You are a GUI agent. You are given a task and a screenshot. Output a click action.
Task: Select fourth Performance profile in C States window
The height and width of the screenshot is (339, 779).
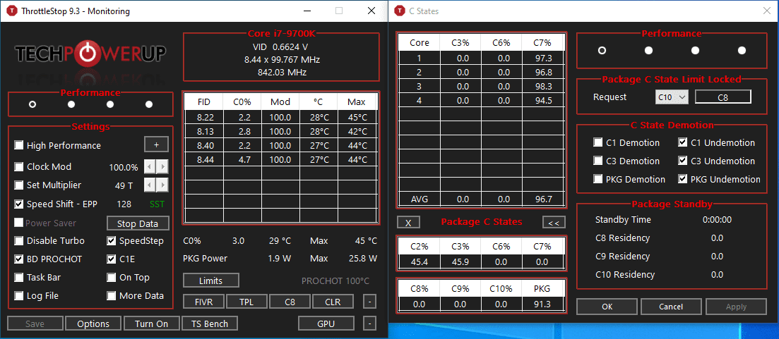point(742,50)
